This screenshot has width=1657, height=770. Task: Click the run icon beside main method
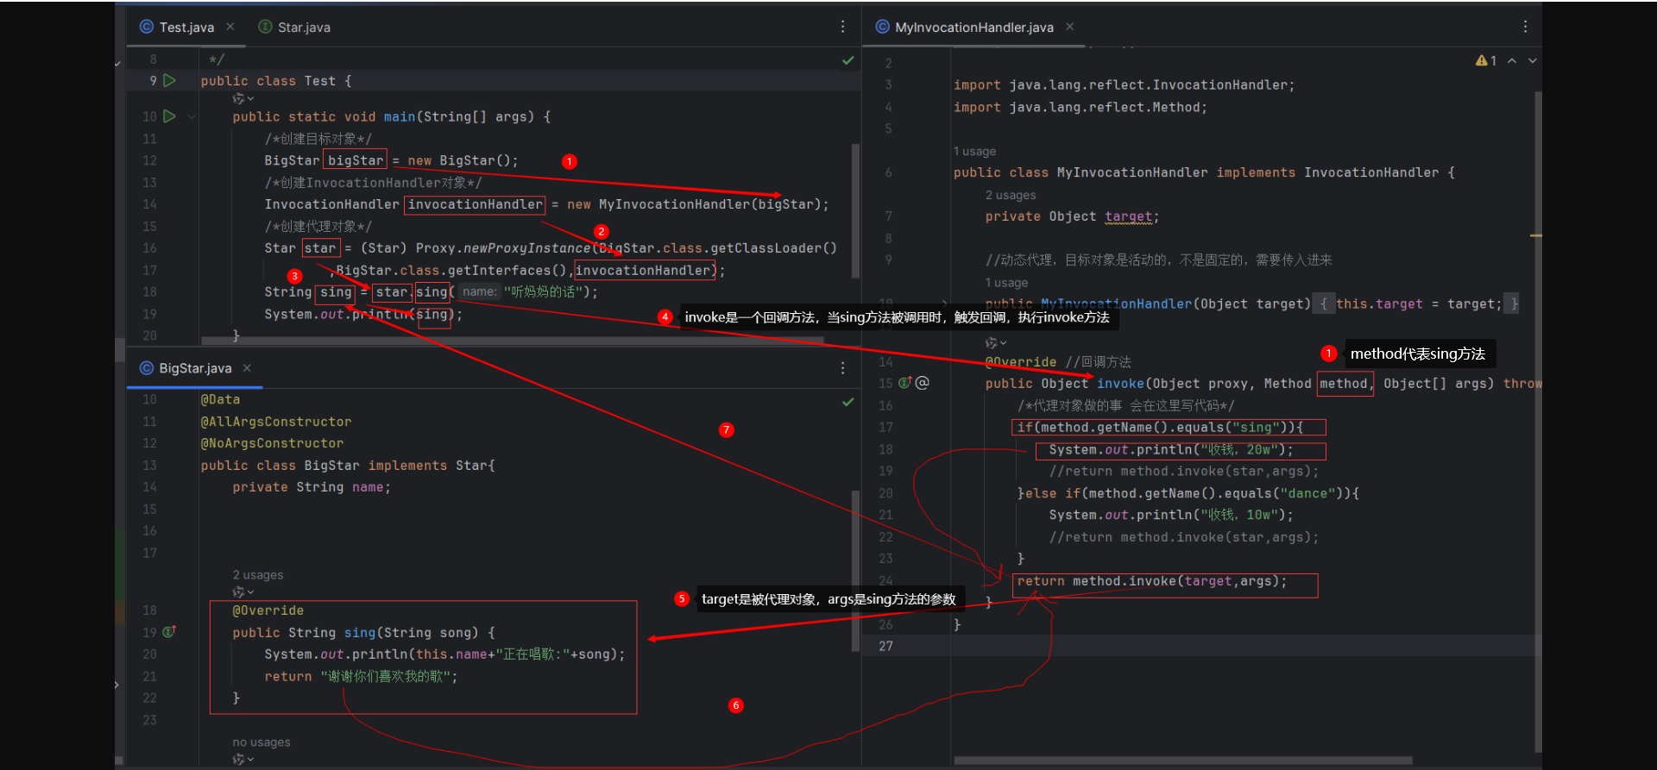pos(170,116)
